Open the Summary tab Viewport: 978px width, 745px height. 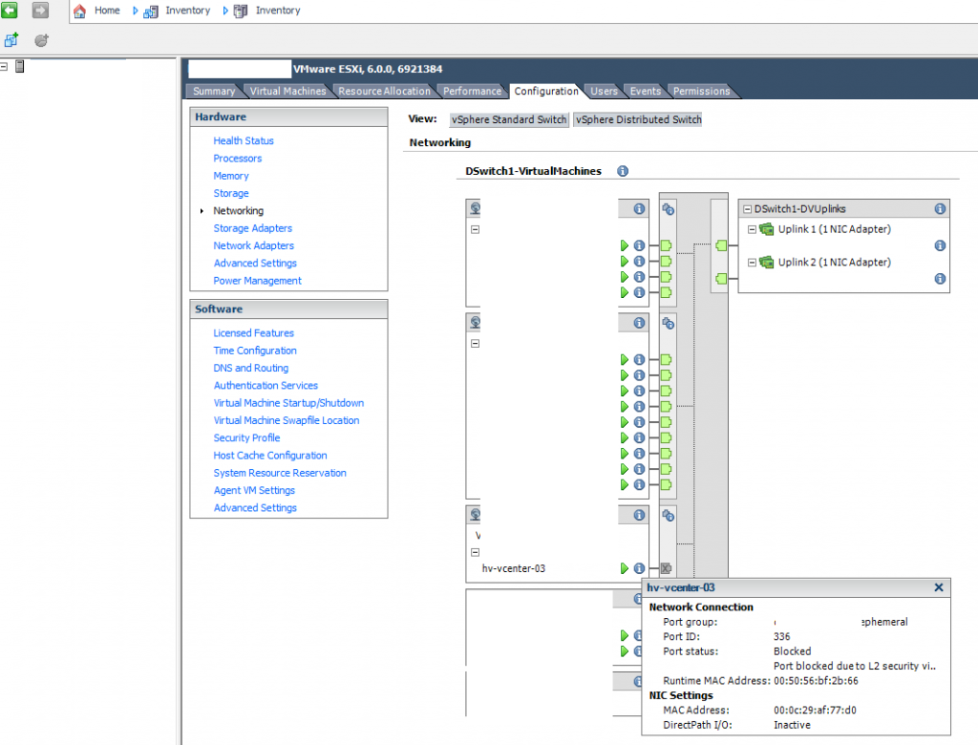pyautogui.click(x=213, y=91)
